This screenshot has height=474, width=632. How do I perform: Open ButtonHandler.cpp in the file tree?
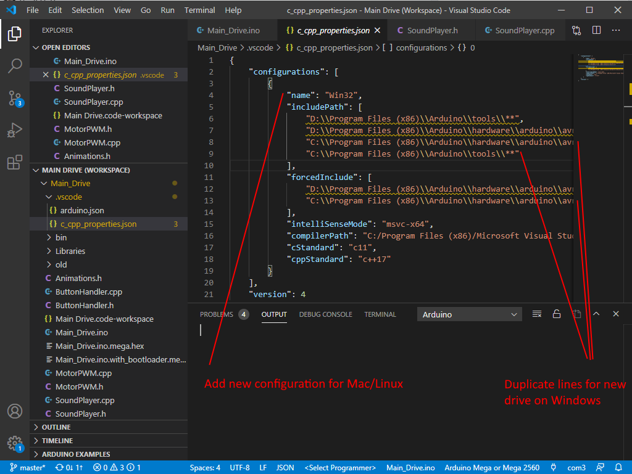click(109, 292)
